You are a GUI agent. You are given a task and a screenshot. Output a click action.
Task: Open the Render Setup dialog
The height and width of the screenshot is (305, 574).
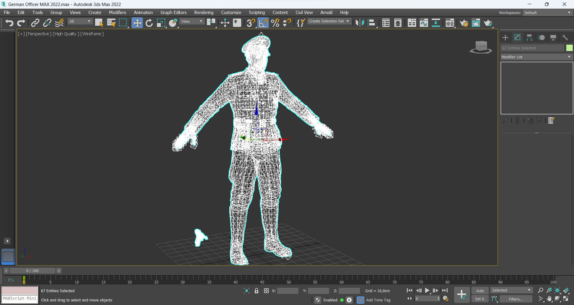click(x=464, y=23)
